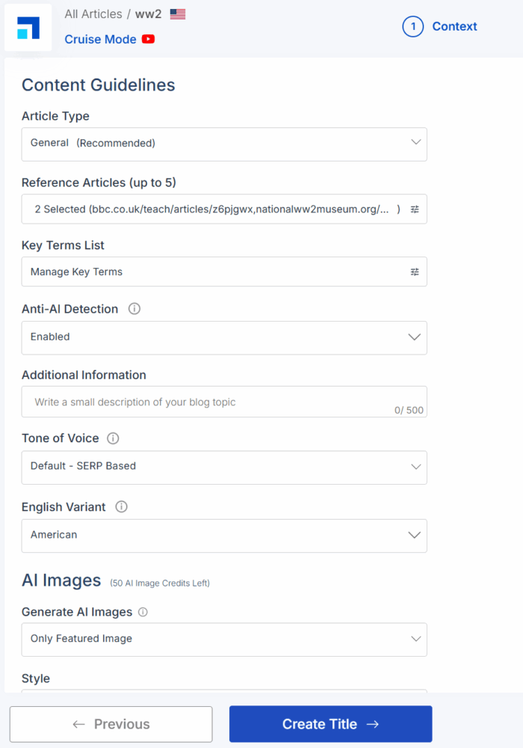Open the English Variant American dropdown
The height and width of the screenshot is (748, 523).
[223, 536]
